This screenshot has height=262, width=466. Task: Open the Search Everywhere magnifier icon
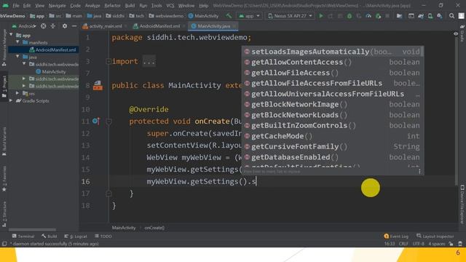click(x=451, y=16)
